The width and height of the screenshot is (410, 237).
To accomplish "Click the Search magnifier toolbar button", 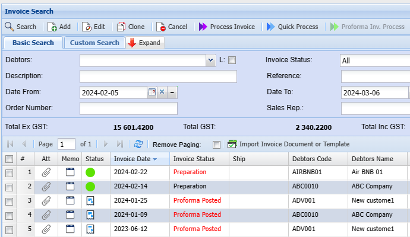I will (x=10, y=27).
